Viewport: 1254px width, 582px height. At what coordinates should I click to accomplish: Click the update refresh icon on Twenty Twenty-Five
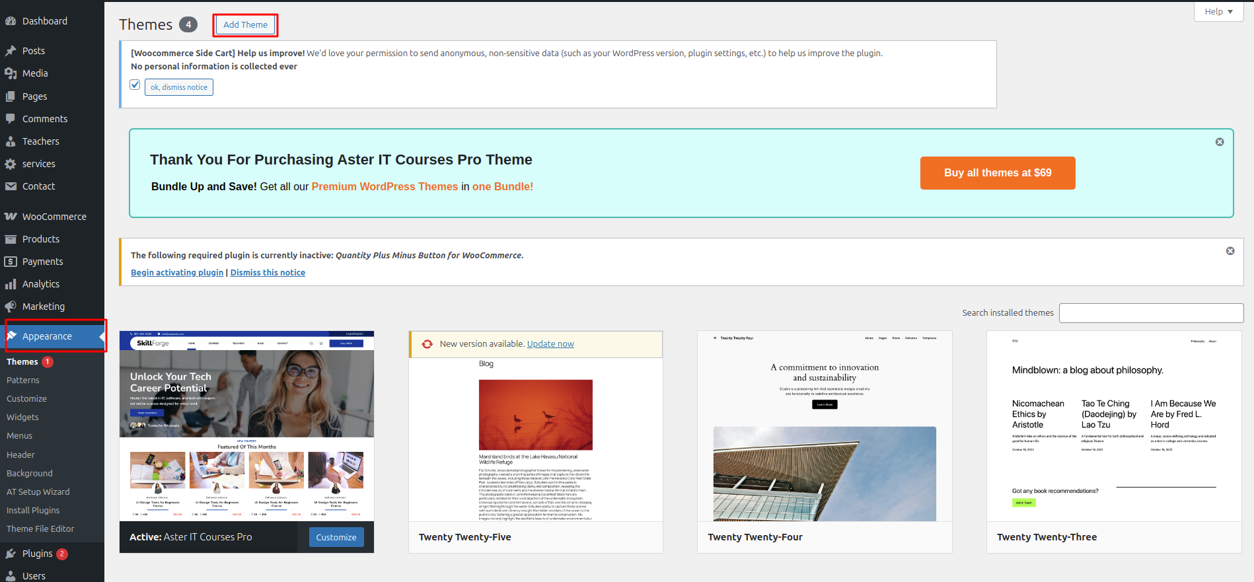[427, 344]
